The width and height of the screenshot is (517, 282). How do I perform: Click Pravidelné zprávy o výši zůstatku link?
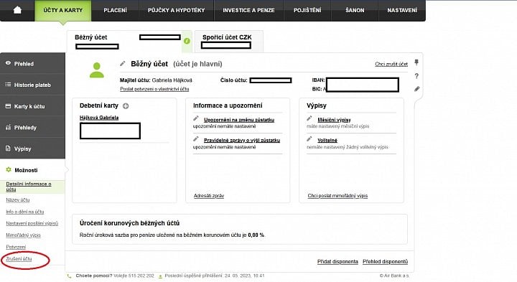pyautogui.click(x=242, y=141)
